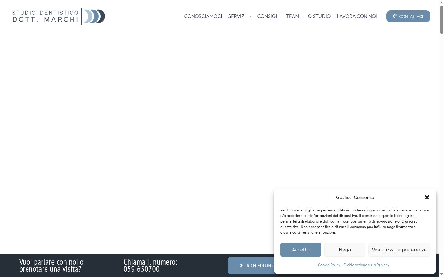Open the Team menu item

click(x=293, y=16)
